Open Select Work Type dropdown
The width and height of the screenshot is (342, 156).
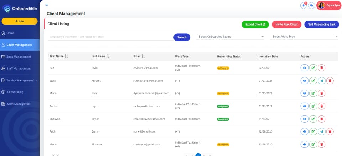pos(304,37)
